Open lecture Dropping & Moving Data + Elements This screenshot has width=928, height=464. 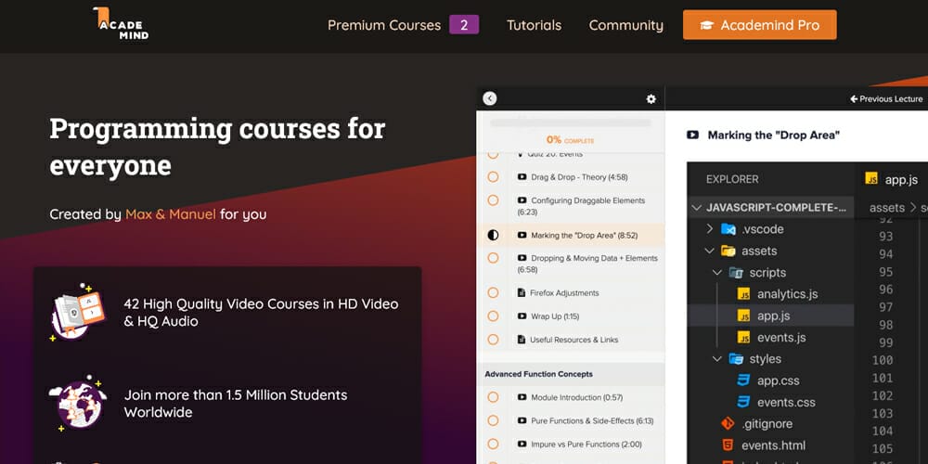coord(587,264)
